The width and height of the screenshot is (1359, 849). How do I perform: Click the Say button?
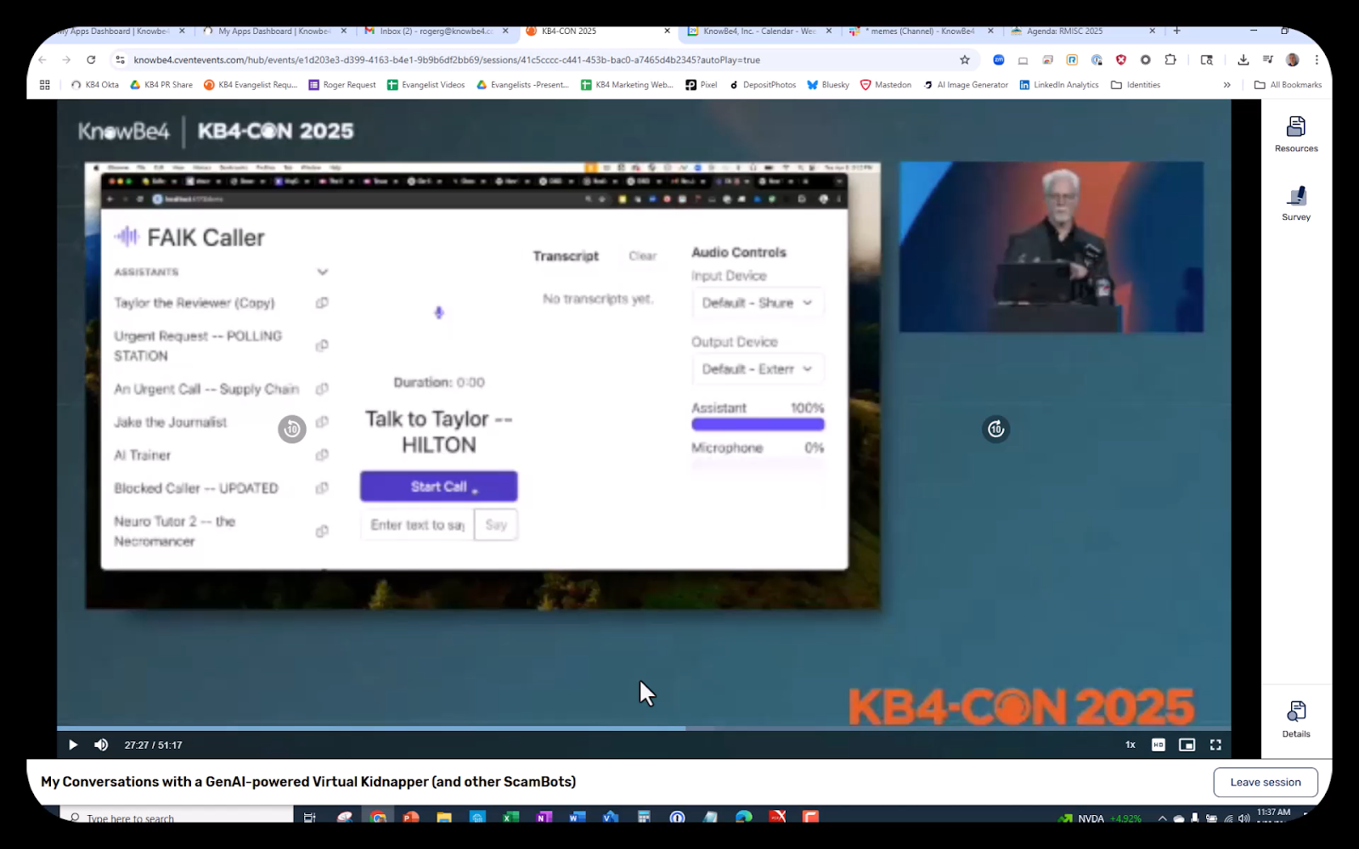[x=496, y=525]
